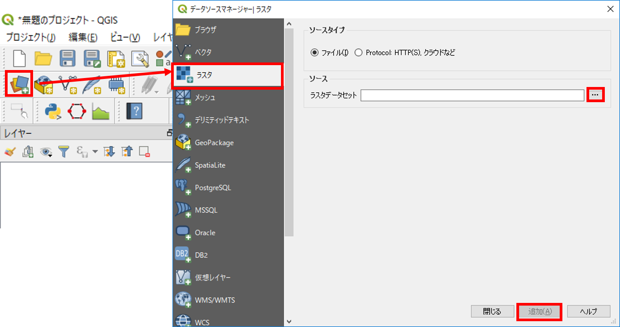Switch to the ブラウザ tab
This screenshot has height=327, width=620.
[x=228, y=30]
